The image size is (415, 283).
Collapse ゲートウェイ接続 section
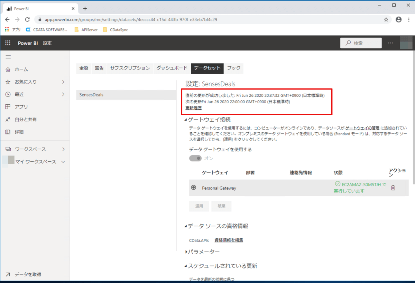[x=186, y=120]
